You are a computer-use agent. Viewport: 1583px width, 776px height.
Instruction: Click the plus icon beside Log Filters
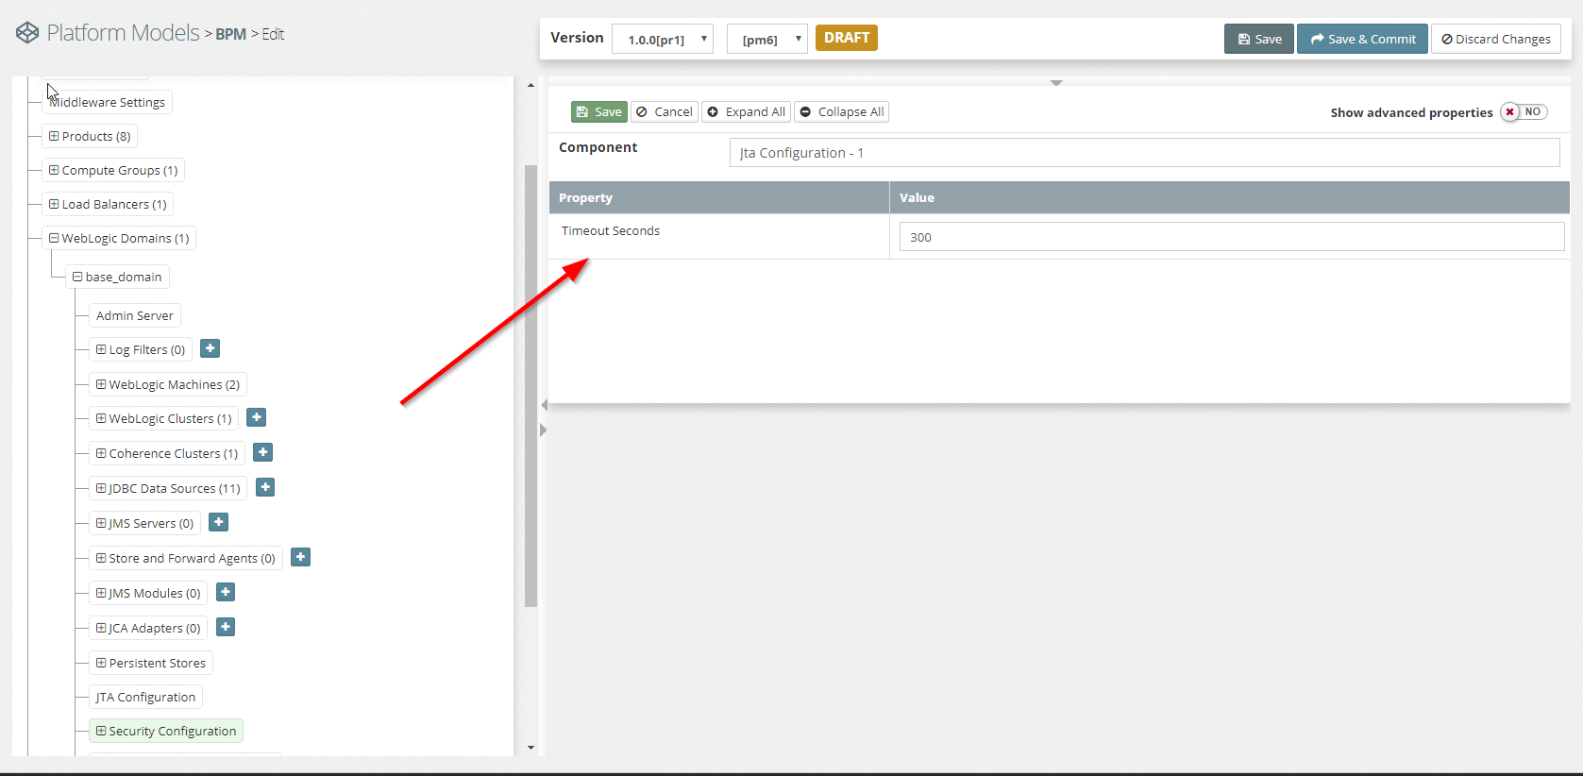point(211,348)
